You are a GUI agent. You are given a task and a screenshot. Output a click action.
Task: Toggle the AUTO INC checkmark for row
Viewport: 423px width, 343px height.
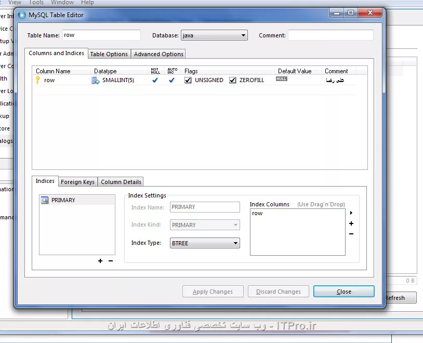click(x=171, y=80)
